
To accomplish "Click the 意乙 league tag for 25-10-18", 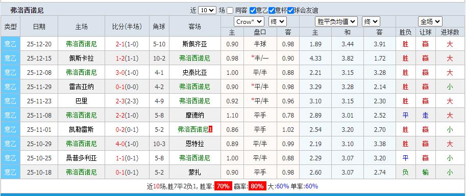I will pyautogui.click(x=10, y=172).
